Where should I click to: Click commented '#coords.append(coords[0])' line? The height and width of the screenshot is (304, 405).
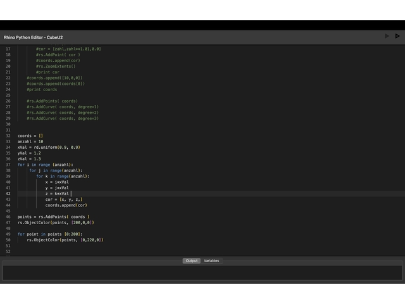pos(56,84)
